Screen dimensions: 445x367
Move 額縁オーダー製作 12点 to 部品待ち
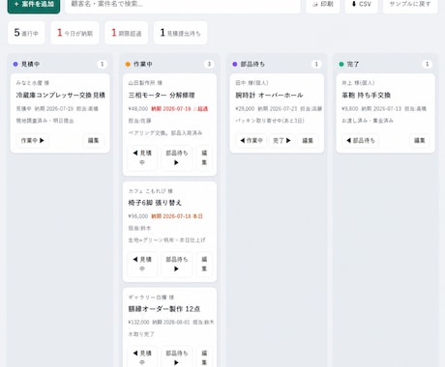177,357
